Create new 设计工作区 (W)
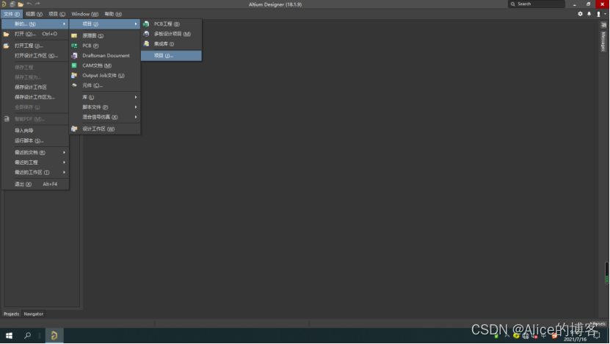Image resolution: width=610 pixels, height=344 pixels. (105, 129)
